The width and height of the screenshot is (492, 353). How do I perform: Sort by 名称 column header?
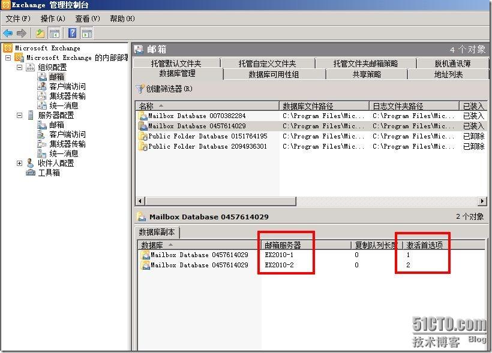tap(207, 106)
